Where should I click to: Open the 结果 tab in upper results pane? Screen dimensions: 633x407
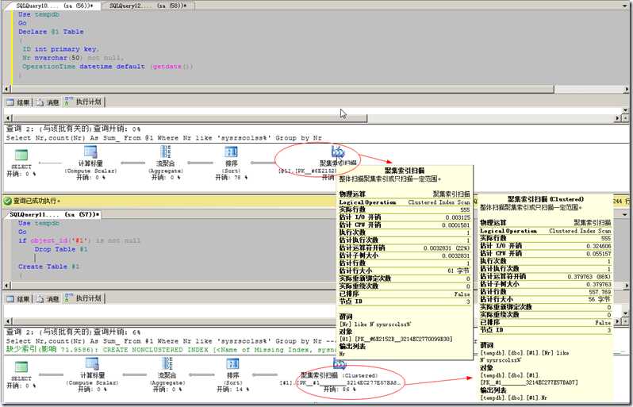click(x=19, y=102)
